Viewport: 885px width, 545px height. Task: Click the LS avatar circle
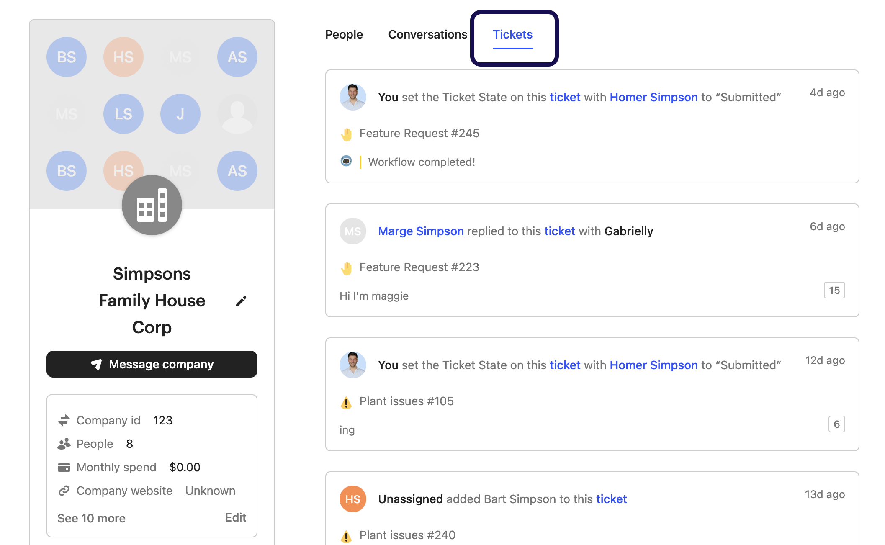pos(123,114)
